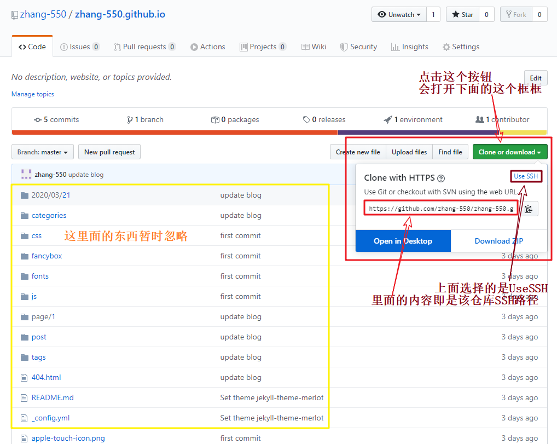Screen dimensions: 557x444
Task: Click the help question mark beside Clone with HTTPS
Action: coord(441,178)
